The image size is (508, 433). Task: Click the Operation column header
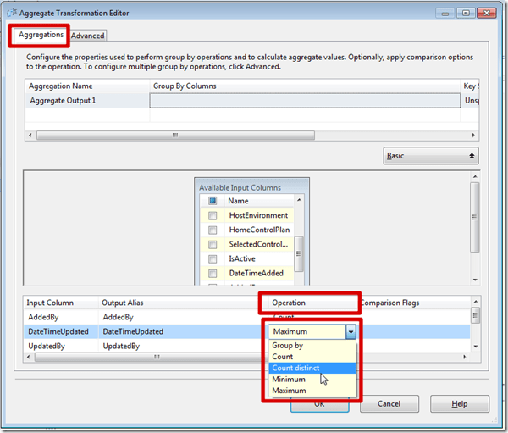289,303
